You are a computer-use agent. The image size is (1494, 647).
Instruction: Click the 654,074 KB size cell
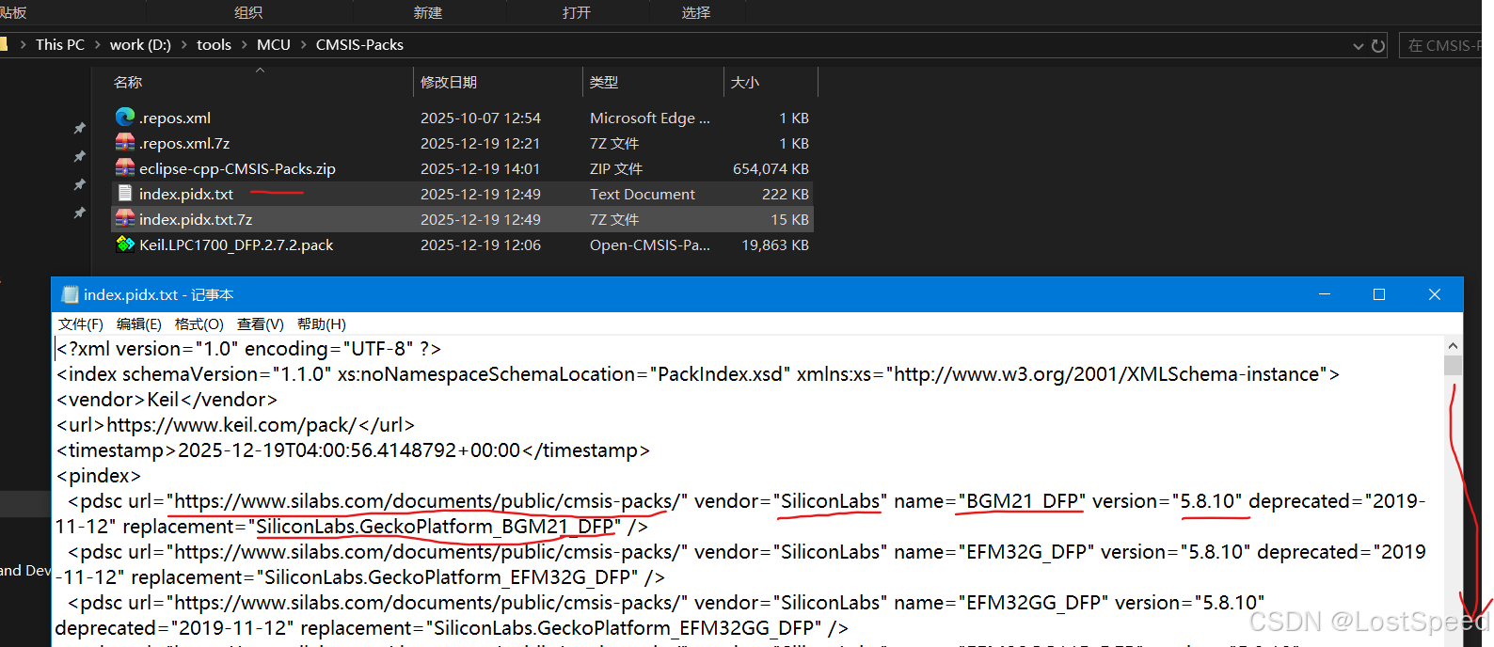(x=771, y=168)
